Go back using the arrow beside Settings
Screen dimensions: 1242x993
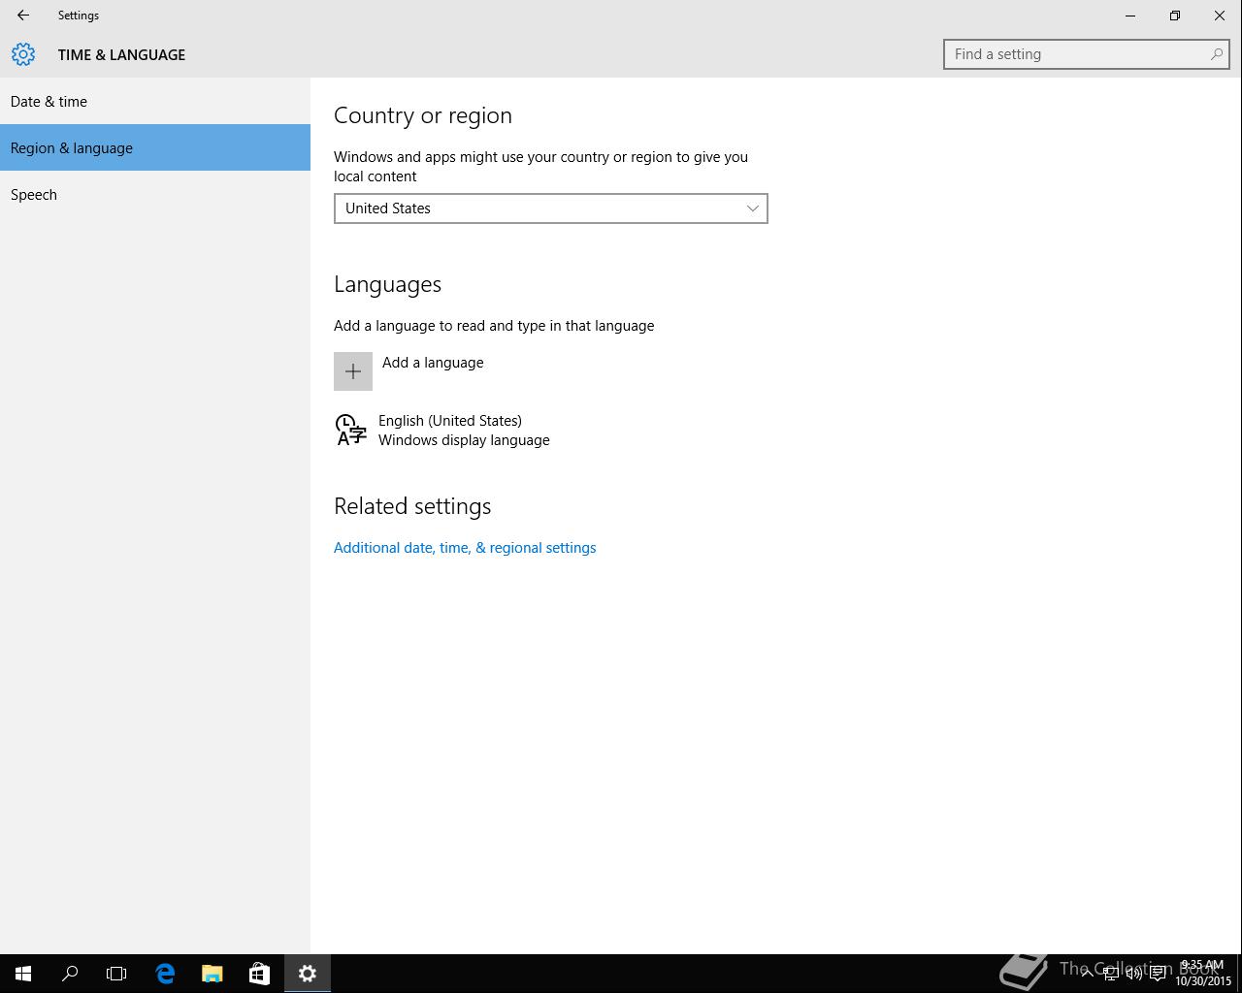click(x=22, y=16)
